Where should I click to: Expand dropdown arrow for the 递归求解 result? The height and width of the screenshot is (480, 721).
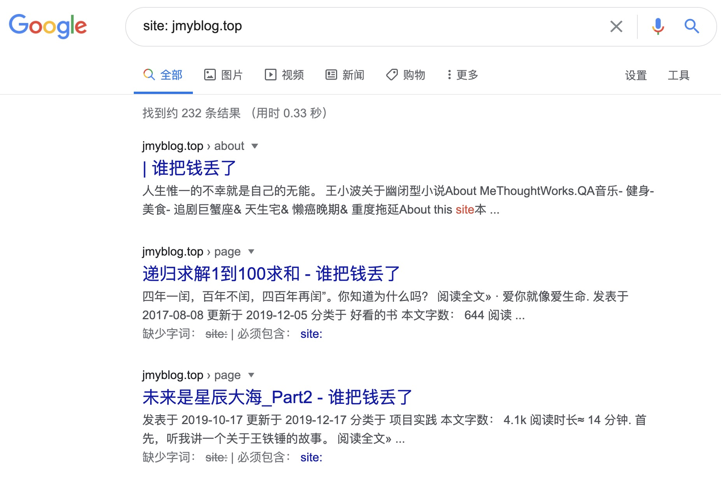point(251,252)
